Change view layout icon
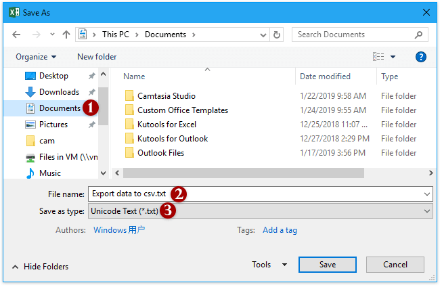 click(378, 57)
